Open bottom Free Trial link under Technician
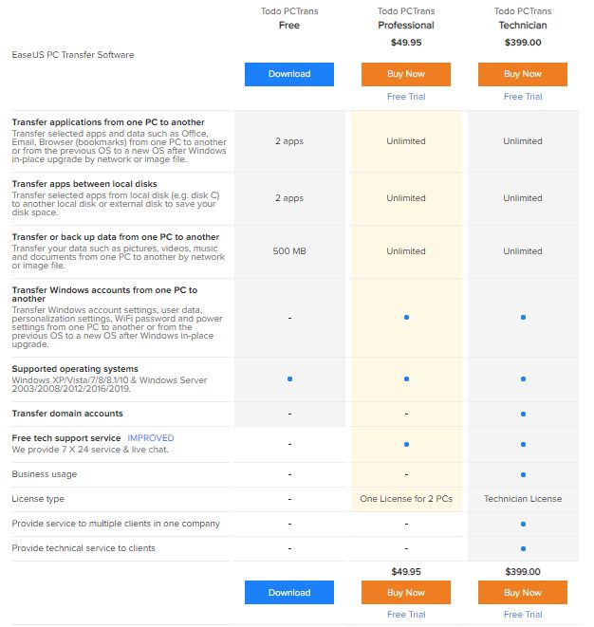594x627 pixels. 523,615
